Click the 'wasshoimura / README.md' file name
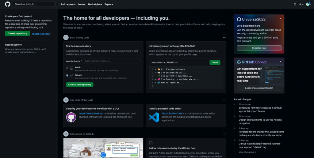Image resolution: width=314 pixels, height=158 pixels. pyautogui.click(x=164, y=62)
